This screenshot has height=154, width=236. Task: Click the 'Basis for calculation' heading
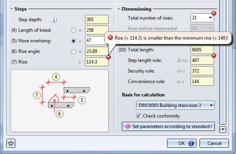[x=143, y=95]
